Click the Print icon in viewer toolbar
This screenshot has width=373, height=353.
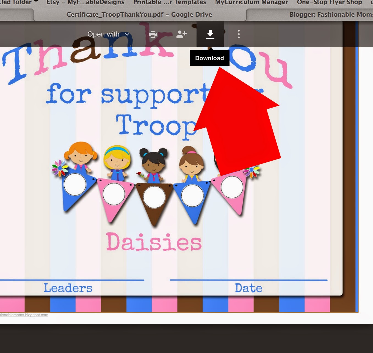coord(153,34)
